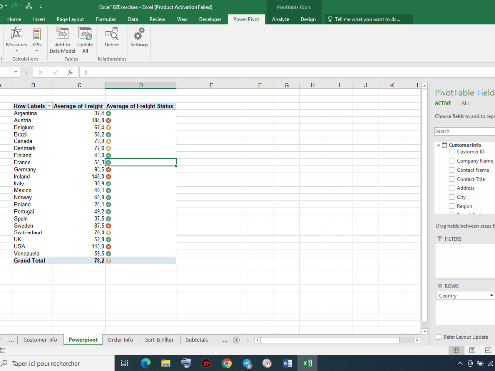Open Task View in the taskbar
The image size is (495, 371).
[x=125, y=363]
